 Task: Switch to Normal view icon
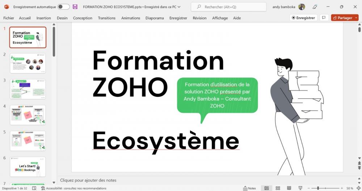266,188
